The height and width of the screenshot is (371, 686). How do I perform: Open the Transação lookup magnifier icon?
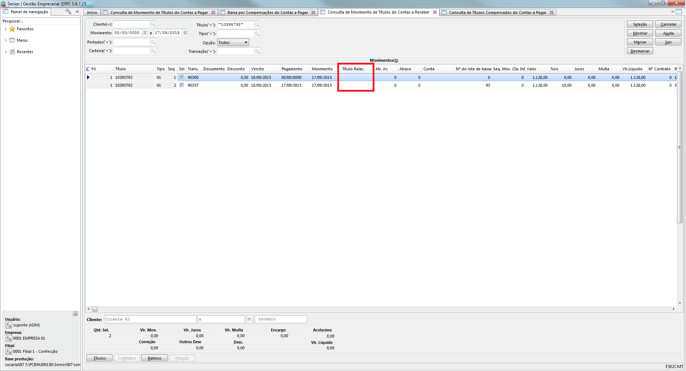(257, 51)
